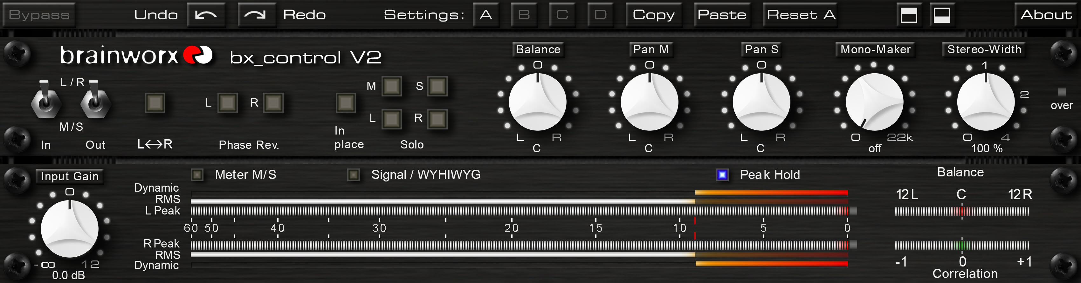1081x283 pixels.
Task: Solo the S channel
Action: click(437, 86)
